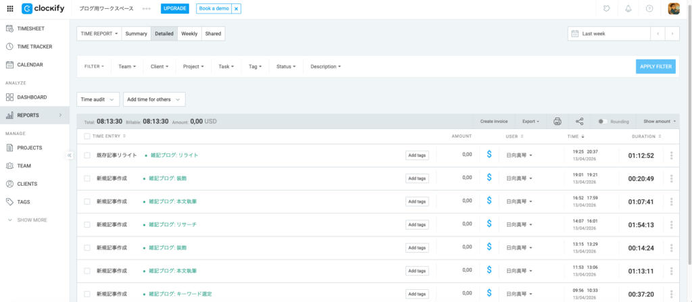Open the Last week date range field

pyautogui.click(x=608, y=34)
